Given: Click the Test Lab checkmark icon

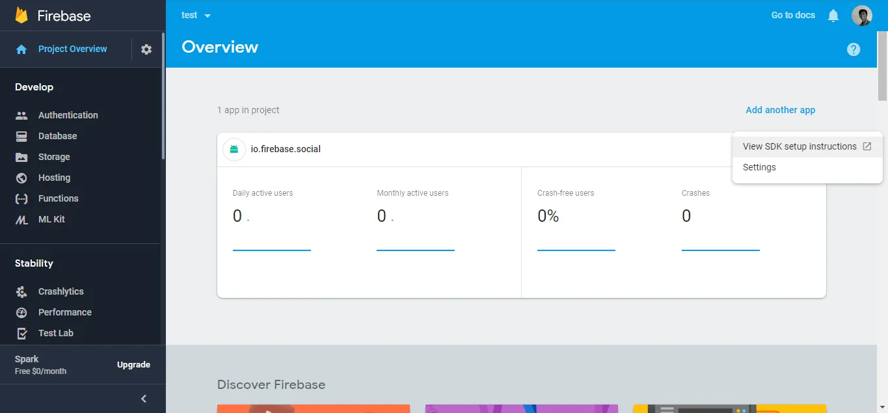Looking at the screenshot, I should tap(21, 334).
